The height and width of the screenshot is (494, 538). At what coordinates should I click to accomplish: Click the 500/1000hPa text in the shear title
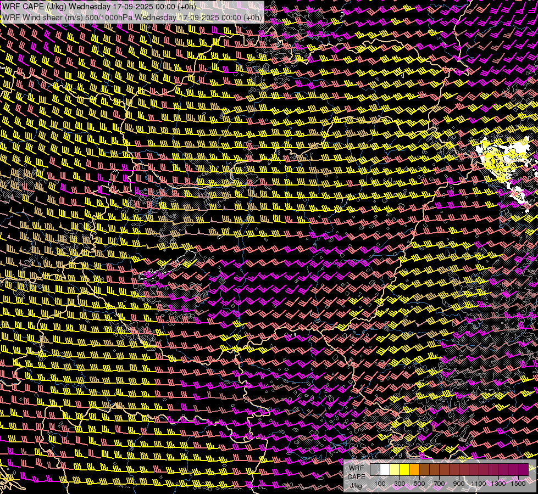109,17
